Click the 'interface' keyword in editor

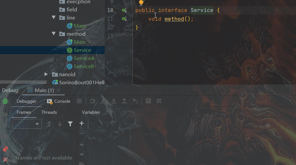point(173,10)
